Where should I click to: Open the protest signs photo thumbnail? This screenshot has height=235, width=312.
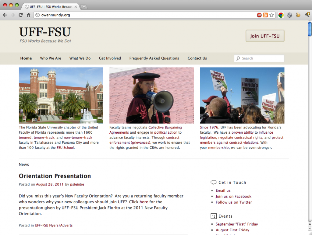(x=242, y=96)
